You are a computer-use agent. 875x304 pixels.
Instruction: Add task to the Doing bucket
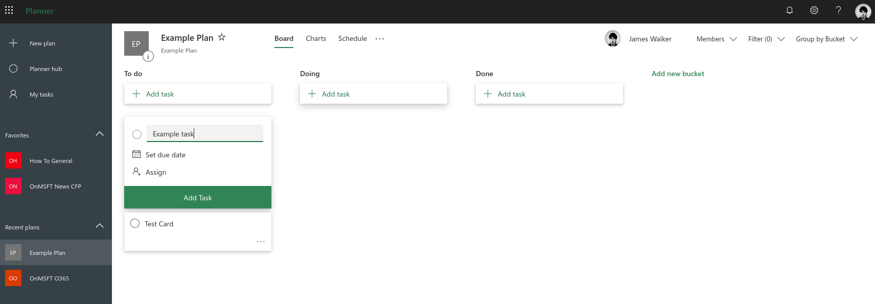pos(374,93)
